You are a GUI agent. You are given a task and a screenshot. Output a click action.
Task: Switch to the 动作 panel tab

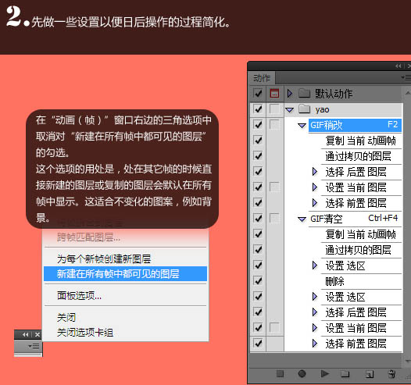point(262,78)
